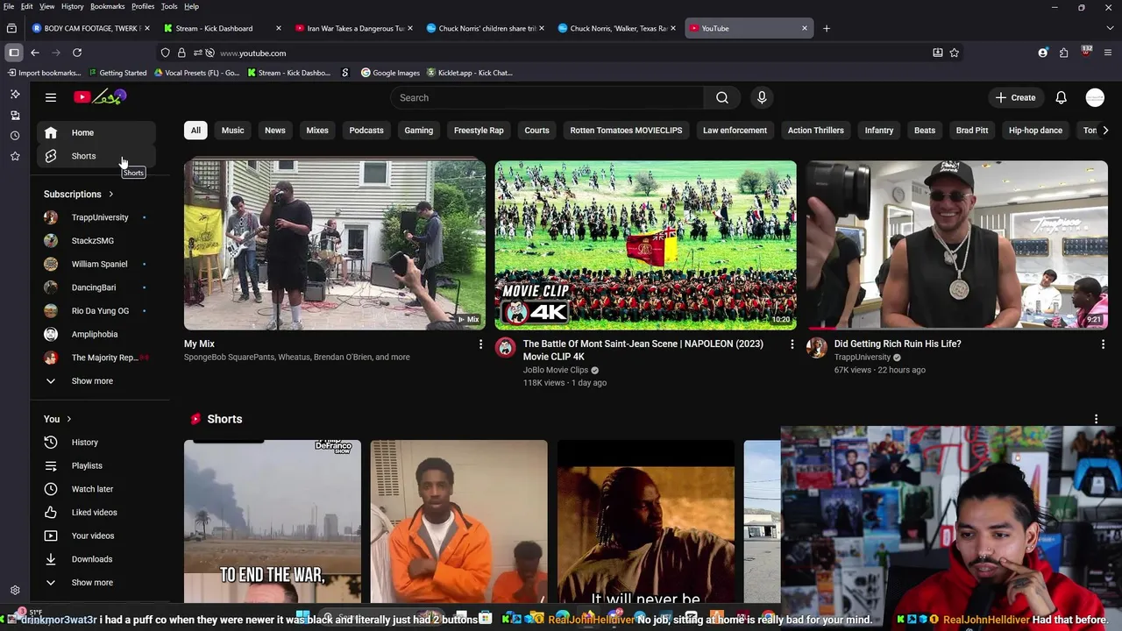Open the History browser menu

click(73, 6)
